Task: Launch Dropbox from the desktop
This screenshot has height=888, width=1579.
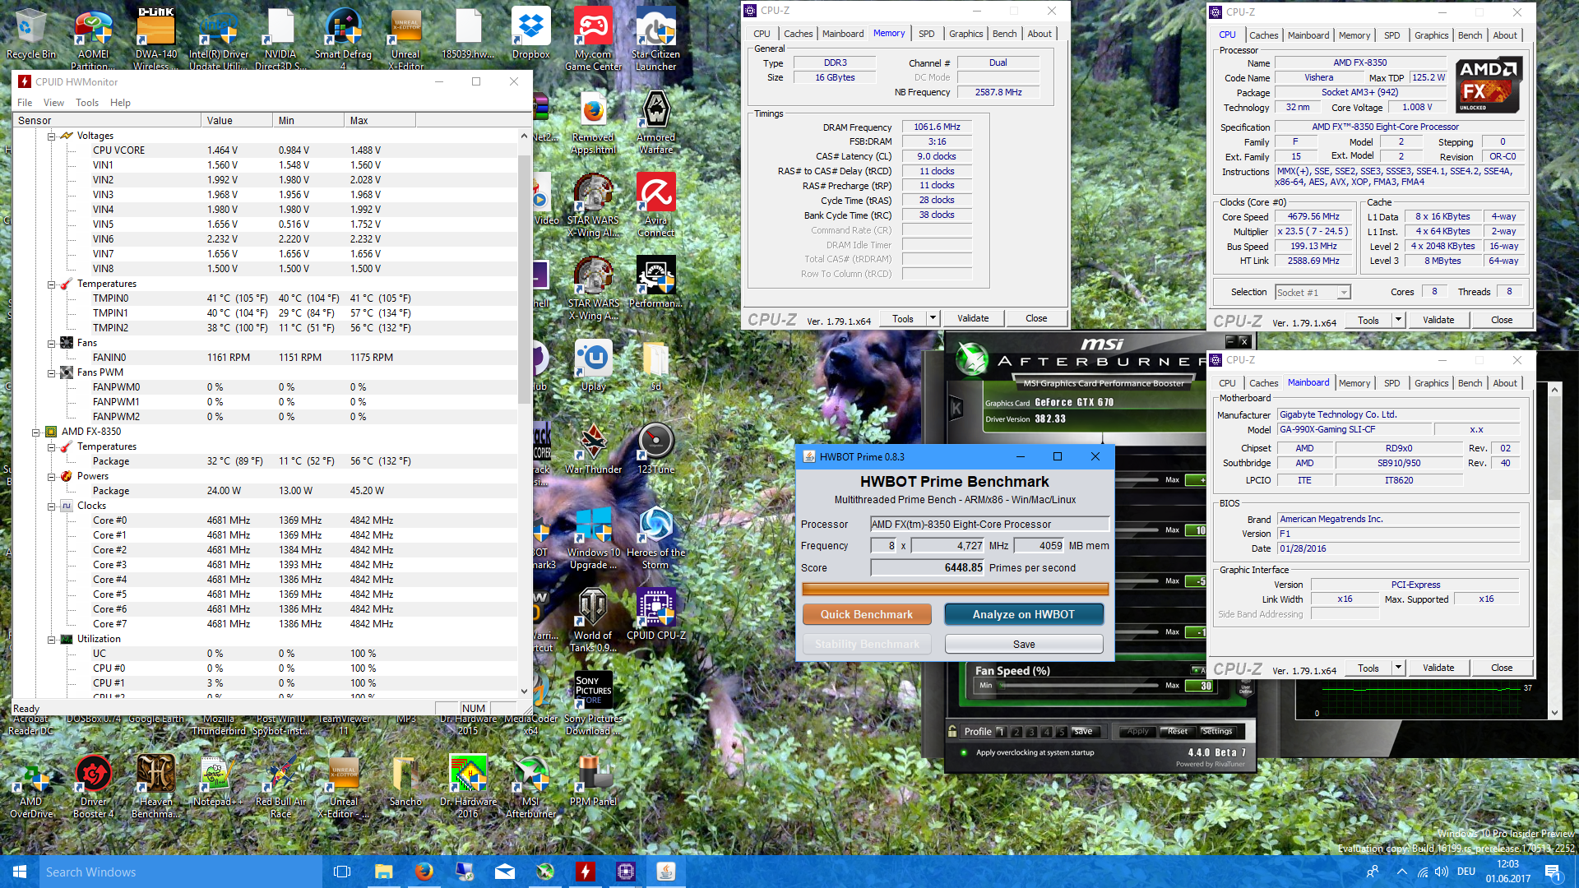Action: pyautogui.click(x=530, y=34)
